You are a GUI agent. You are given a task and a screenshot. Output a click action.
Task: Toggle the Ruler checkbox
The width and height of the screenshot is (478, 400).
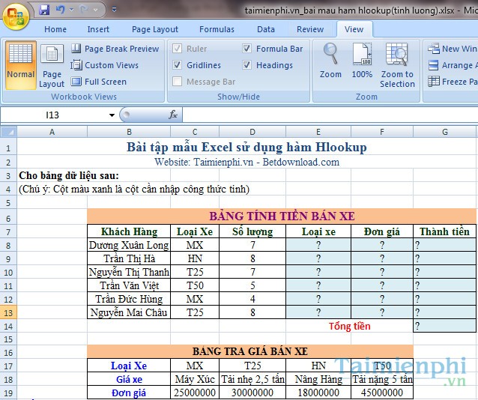(x=177, y=49)
